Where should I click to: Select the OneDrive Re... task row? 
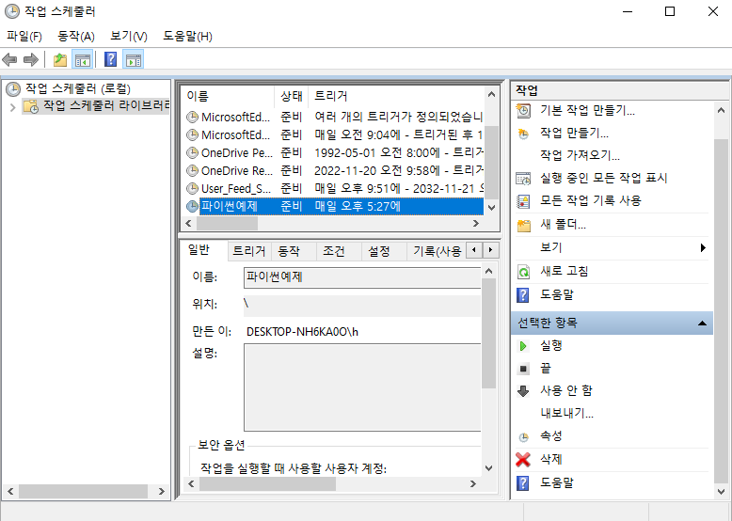click(334, 171)
